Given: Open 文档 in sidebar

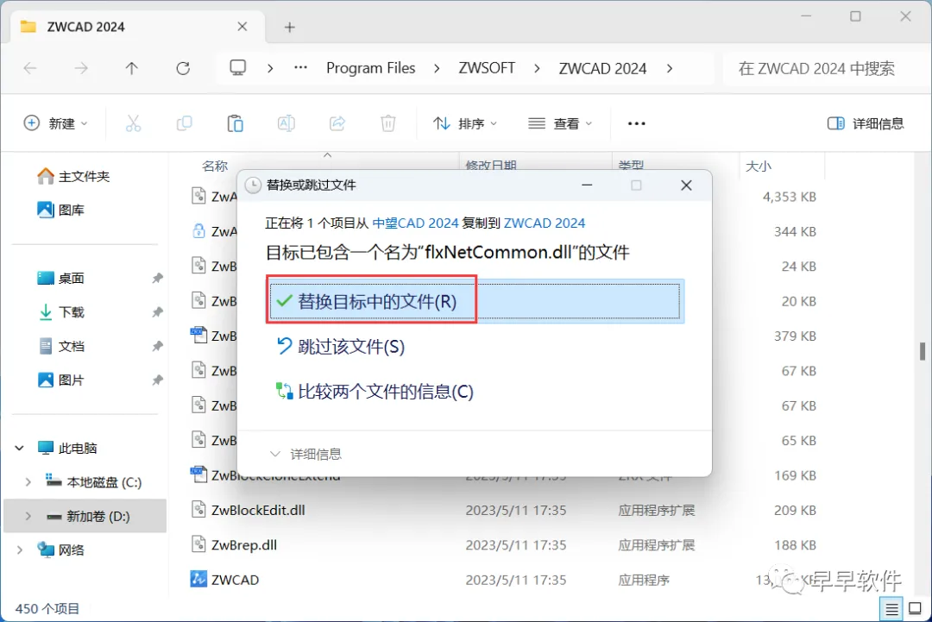Looking at the screenshot, I should coord(61,346).
